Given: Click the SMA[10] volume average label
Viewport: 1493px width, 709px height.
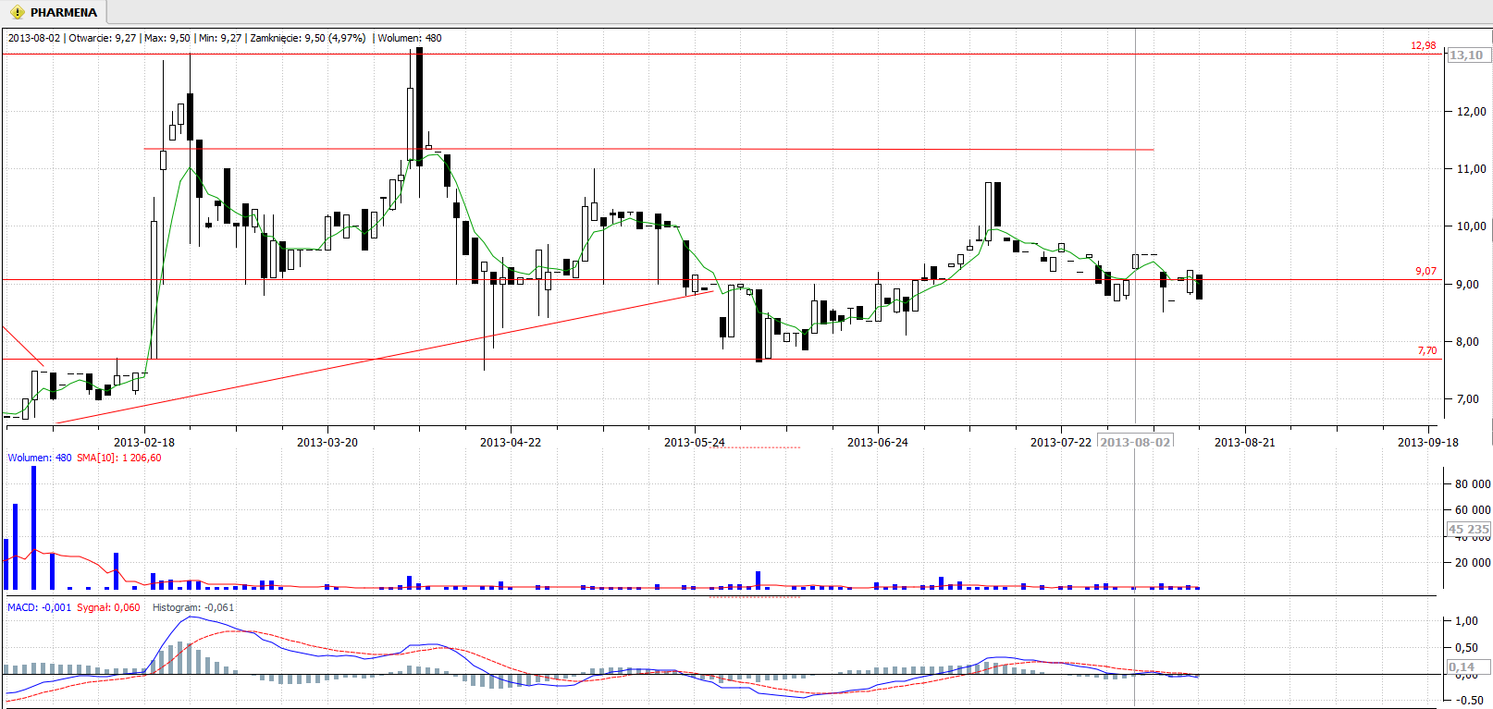Looking at the screenshot, I should point(118,458).
